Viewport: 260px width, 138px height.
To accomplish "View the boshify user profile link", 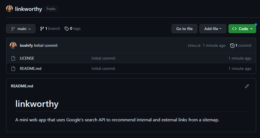I will tap(26, 45).
